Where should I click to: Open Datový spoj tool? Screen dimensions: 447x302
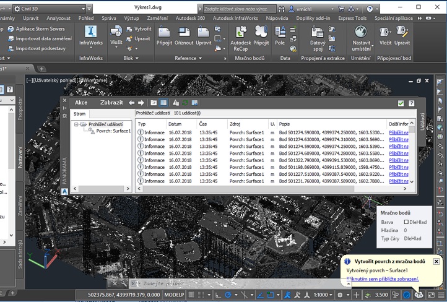coord(318,38)
